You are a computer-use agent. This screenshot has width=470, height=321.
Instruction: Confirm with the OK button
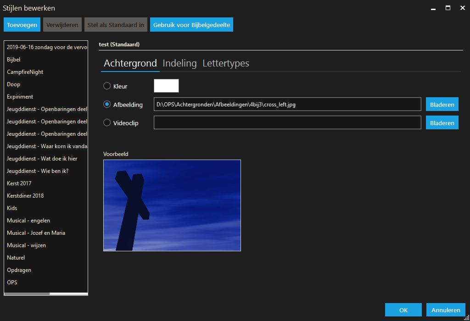pyautogui.click(x=403, y=310)
